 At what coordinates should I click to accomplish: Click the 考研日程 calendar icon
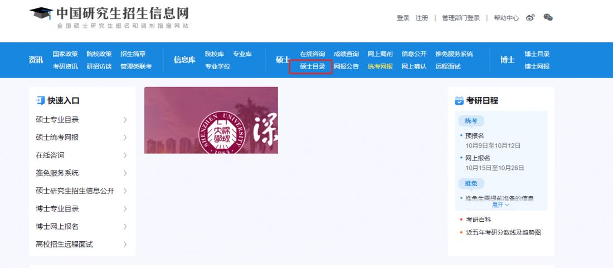point(459,101)
